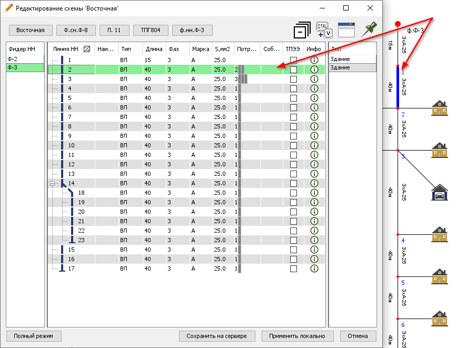The image size is (456, 348).
Task: Click the collapse-all stacked windows icon
Action: (302, 30)
